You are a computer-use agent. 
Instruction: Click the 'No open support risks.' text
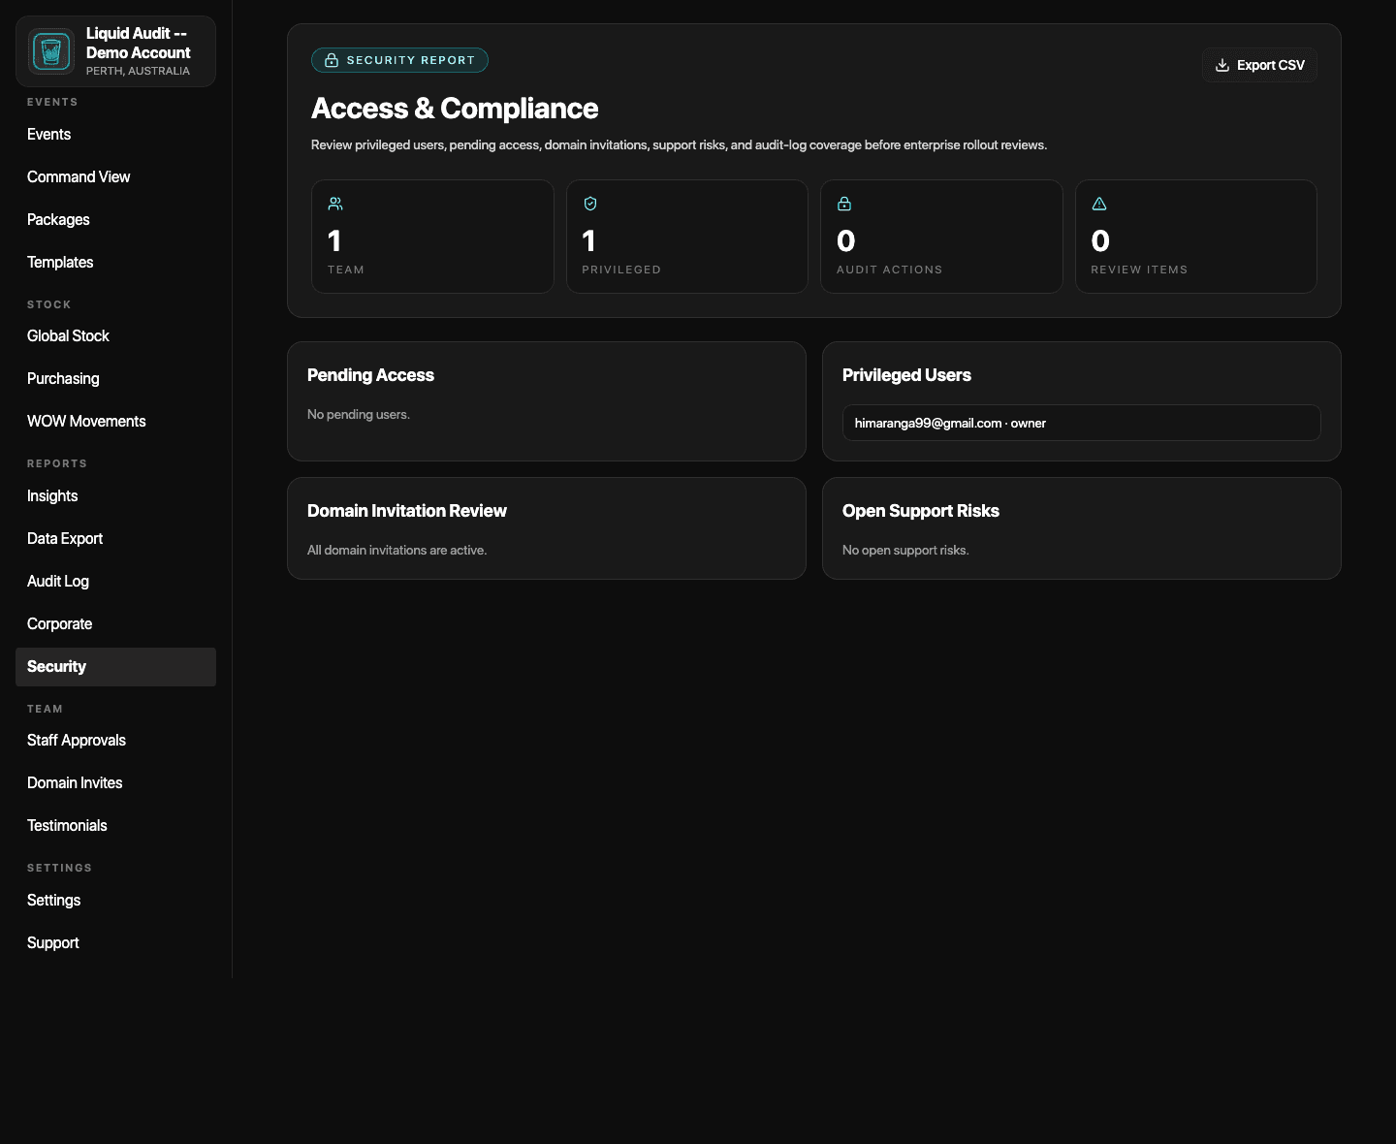coord(905,550)
